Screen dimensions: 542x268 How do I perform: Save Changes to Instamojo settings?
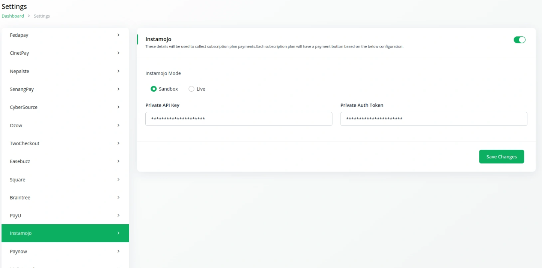click(x=502, y=156)
